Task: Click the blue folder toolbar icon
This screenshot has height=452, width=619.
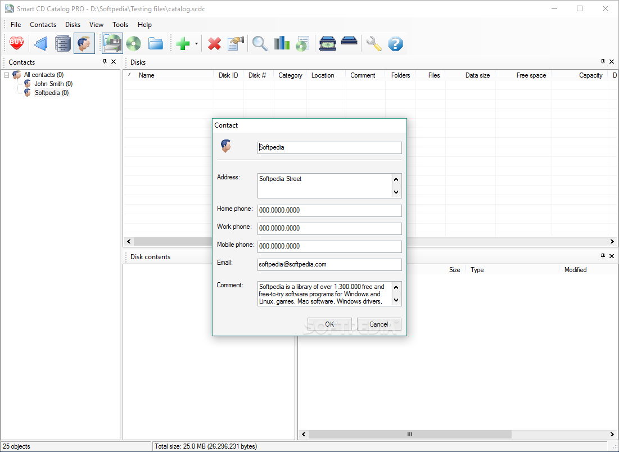Action: click(156, 43)
